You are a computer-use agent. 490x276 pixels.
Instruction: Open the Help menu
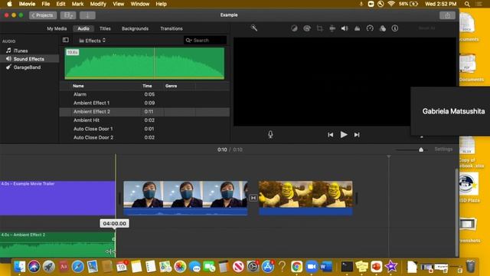[162, 4]
